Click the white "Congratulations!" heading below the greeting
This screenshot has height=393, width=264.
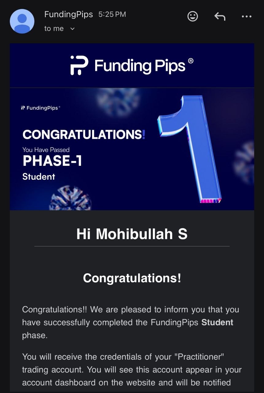click(132, 278)
